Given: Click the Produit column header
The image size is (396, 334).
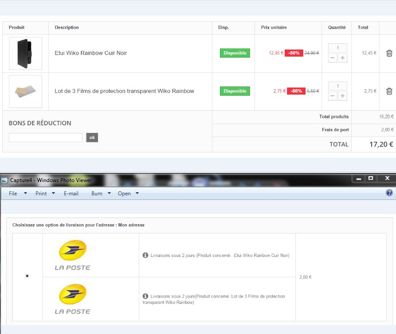Looking at the screenshot, I should (17, 27).
